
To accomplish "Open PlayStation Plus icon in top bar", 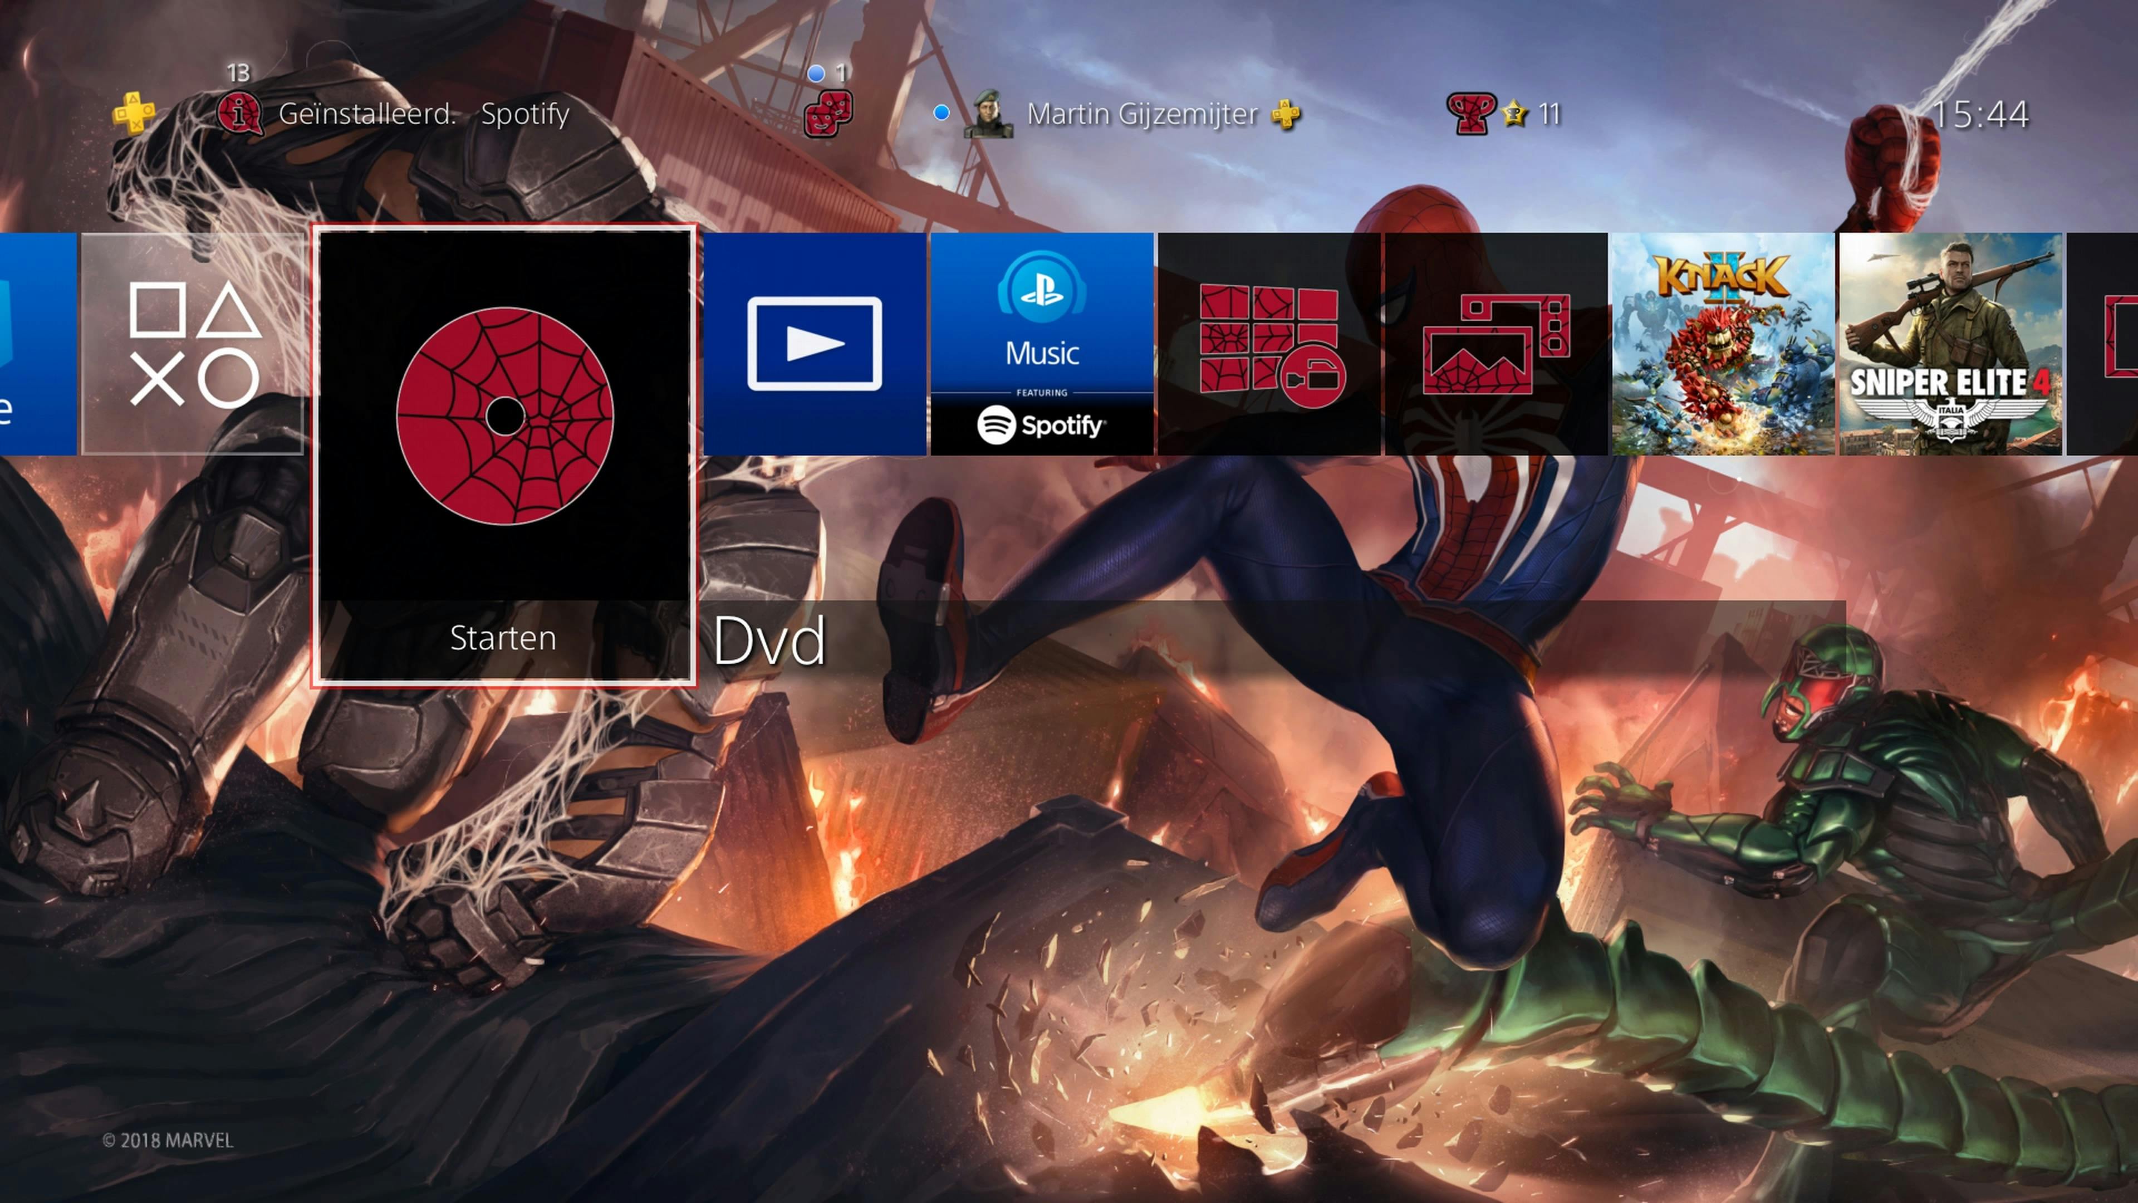I will (x=134, y=114).
